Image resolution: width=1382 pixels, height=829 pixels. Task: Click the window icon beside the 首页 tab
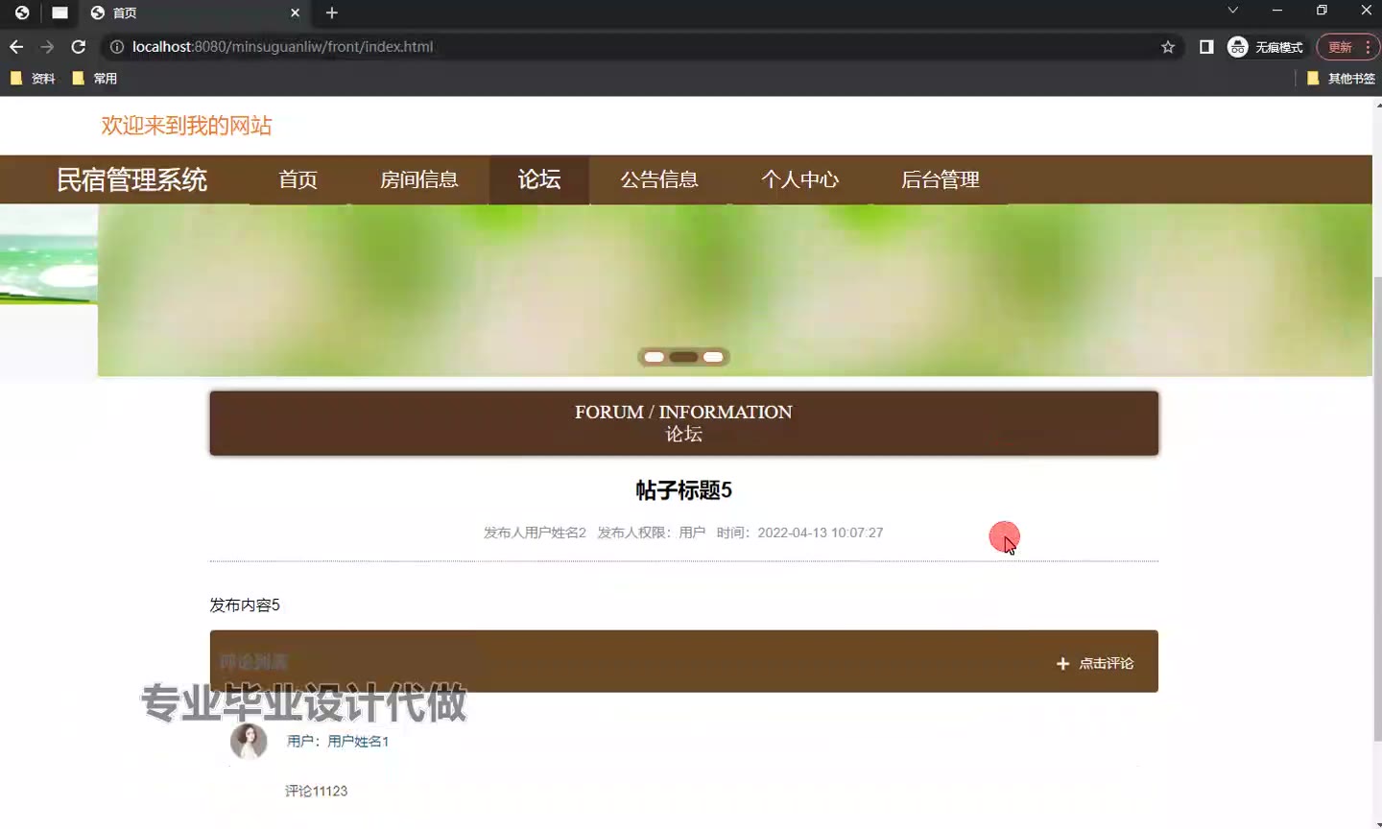(x=60, y=12)
